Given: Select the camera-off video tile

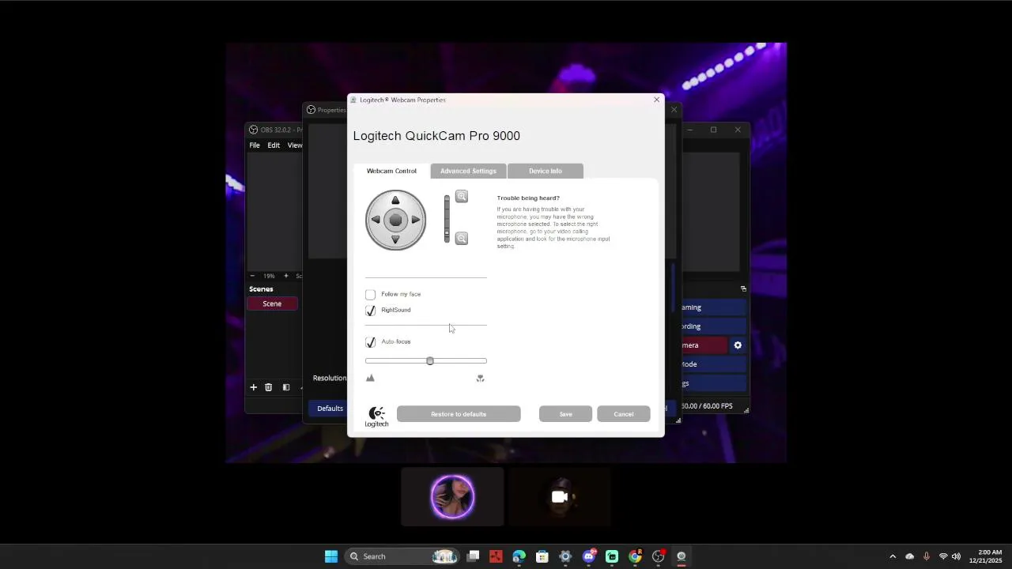Looking at the screenshot, I should click(560, 497).
